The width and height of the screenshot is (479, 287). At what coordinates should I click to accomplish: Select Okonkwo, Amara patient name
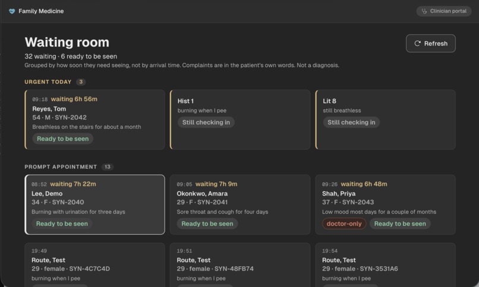(202, 194)
